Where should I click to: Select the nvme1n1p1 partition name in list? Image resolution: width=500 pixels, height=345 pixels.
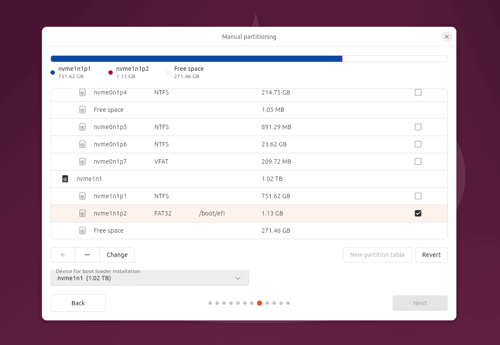click(x=111, y=196)
